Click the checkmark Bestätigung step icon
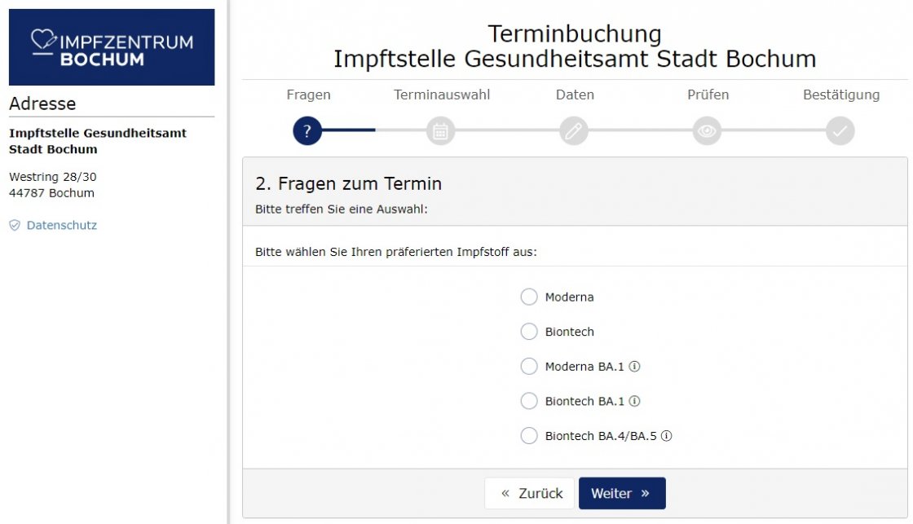The height and width of the screenshot is (524, 913). 840,131
